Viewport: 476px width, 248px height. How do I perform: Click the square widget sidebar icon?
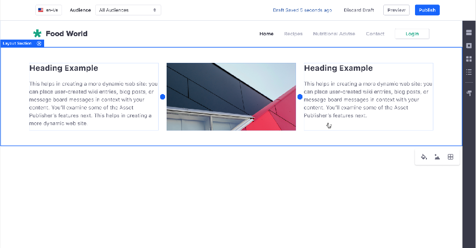point(469,46)
